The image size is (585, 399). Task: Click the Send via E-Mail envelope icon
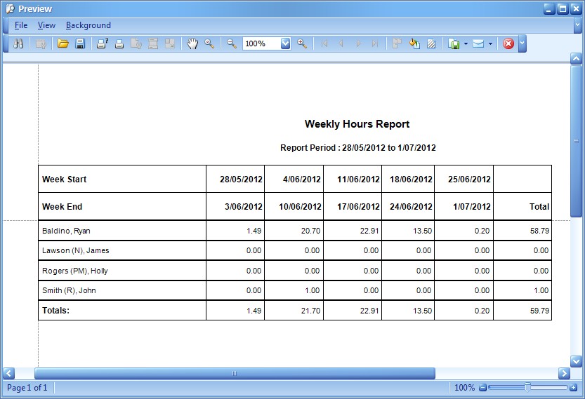[478, 43]
